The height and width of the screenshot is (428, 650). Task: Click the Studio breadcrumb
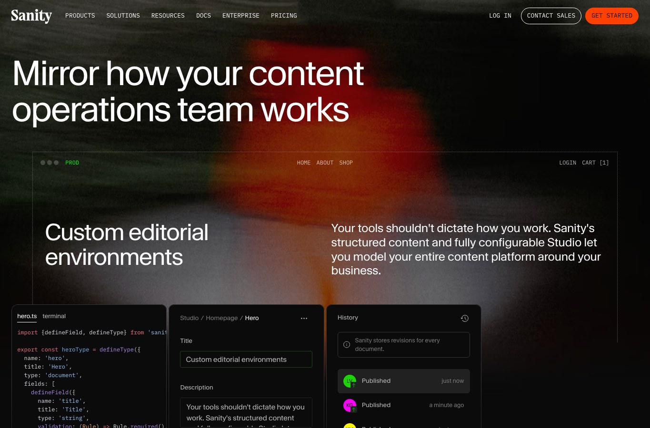(190, 318)
